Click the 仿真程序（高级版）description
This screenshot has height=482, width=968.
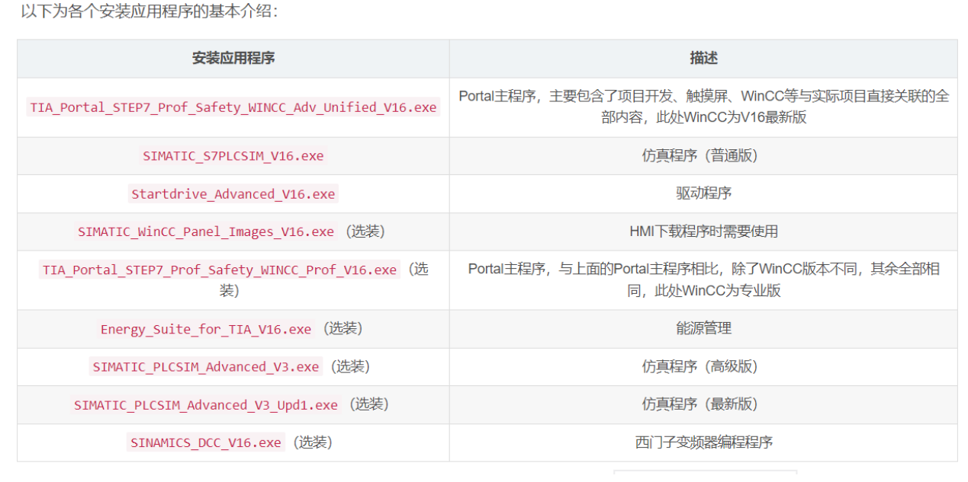coord(703,367)
